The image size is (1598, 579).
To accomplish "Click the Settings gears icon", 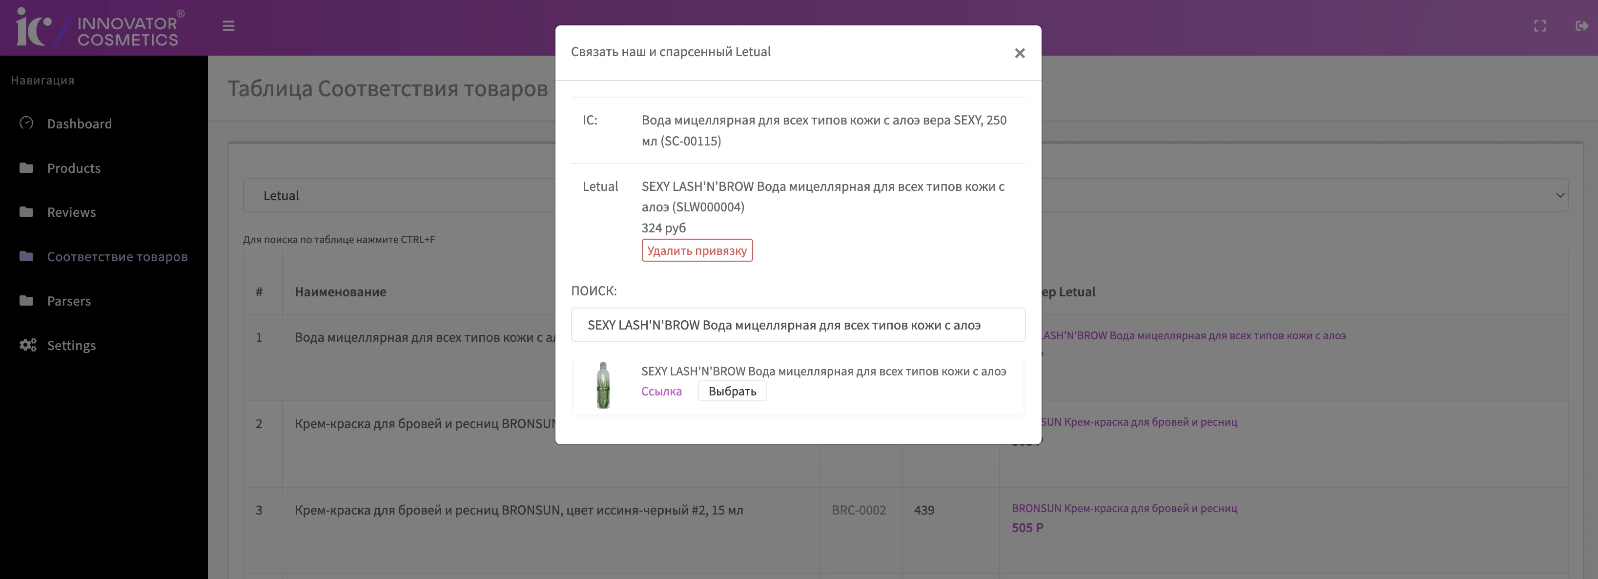I will point(27,345).
